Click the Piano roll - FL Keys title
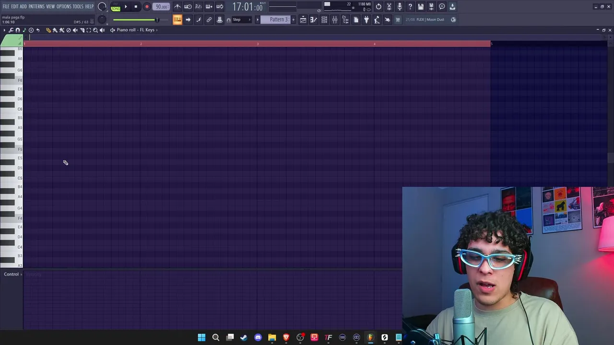This screenshot has width=614, height=345. pos(136,30)
